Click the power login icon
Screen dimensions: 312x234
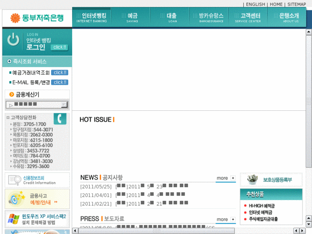click(13, 39)
